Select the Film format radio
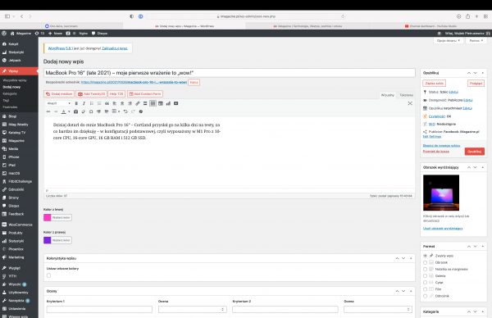 425,289
